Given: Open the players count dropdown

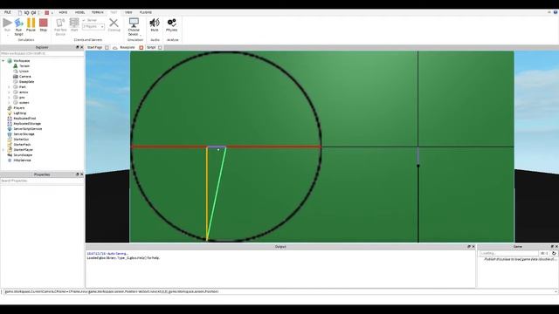Looking at the screenshot, I should [93, 26].
